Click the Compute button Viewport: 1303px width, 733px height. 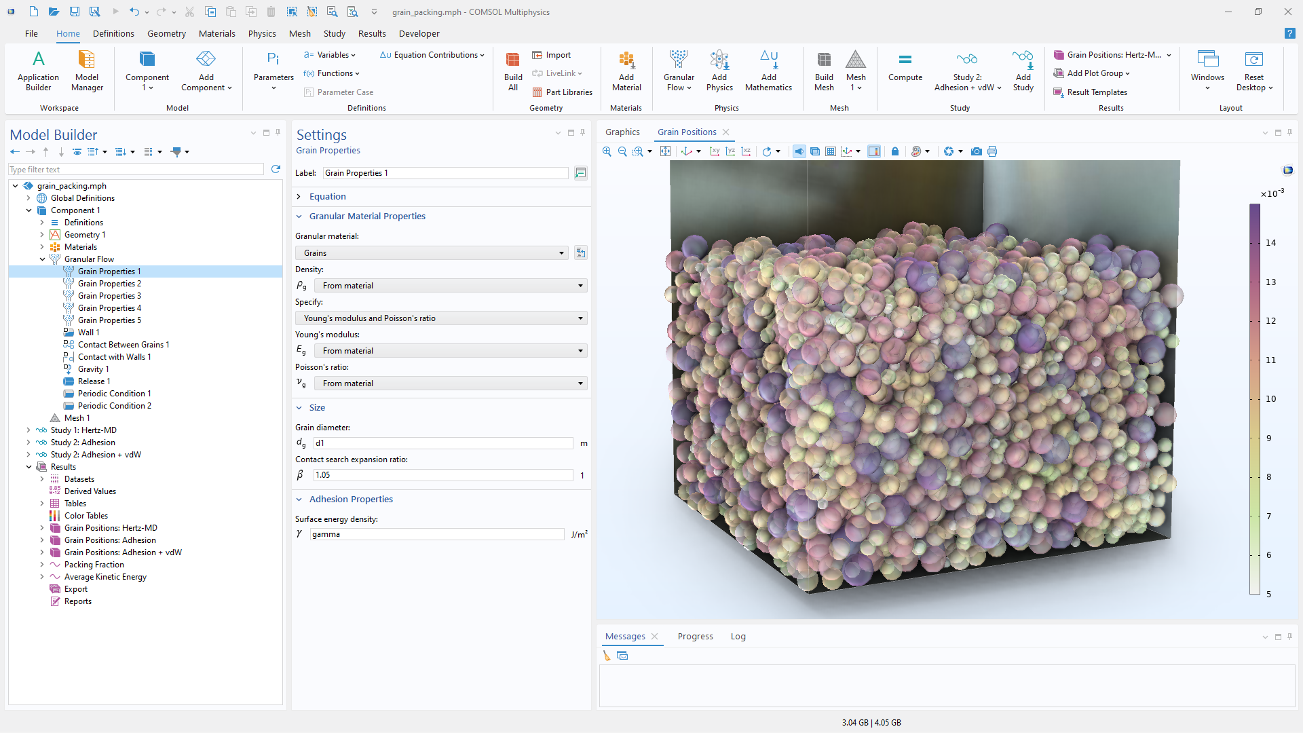pos(905,67)
